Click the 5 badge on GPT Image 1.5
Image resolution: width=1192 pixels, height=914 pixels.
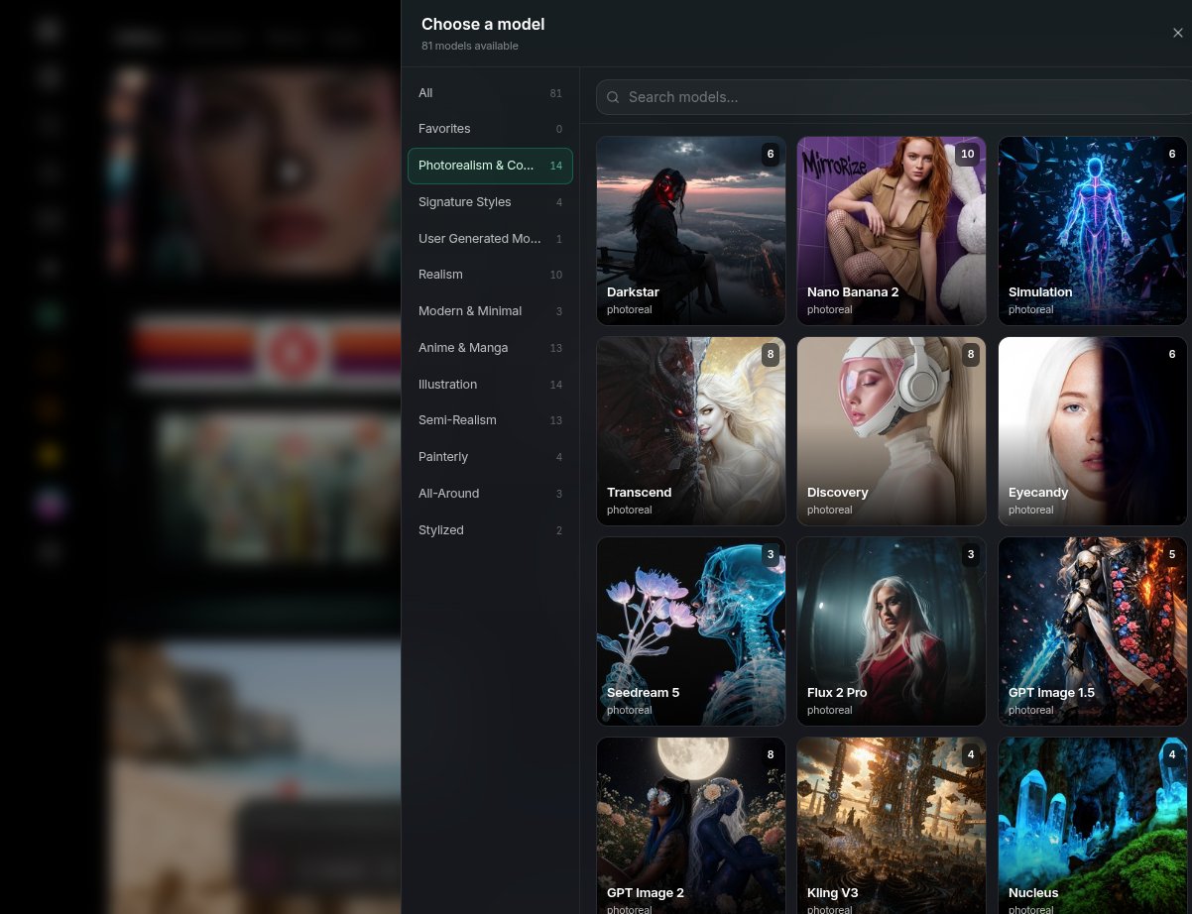point(1172,554)
